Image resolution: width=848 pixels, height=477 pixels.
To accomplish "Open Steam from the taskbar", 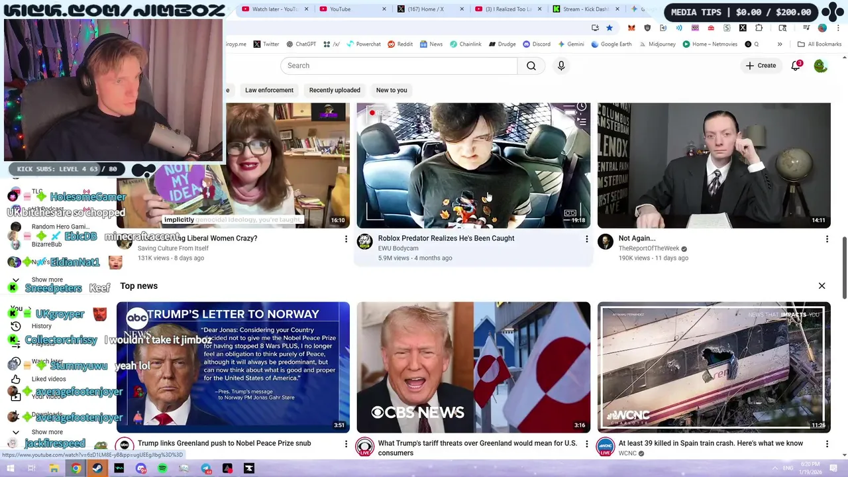I will pos(97,468).
